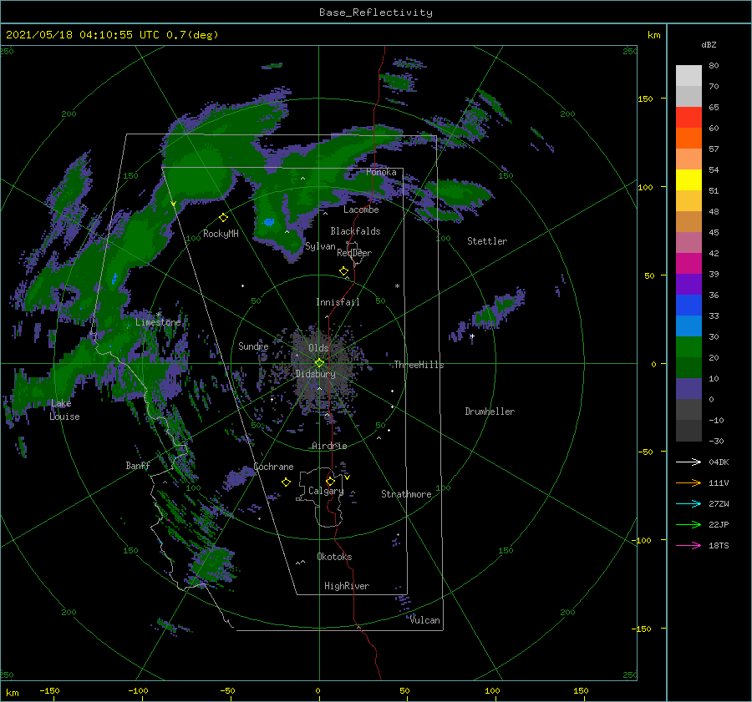Select the yellow 54 dBZ color swatch
Screen dimensions: 752x702
pyautogui.click(x=688, y=180)
